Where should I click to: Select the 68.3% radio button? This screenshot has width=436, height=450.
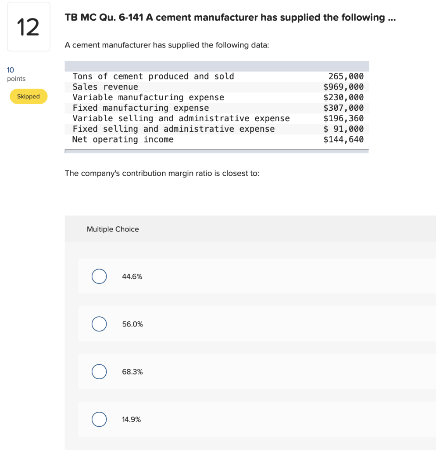(x=99, y=372)
